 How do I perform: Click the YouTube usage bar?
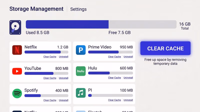(46, 73)
